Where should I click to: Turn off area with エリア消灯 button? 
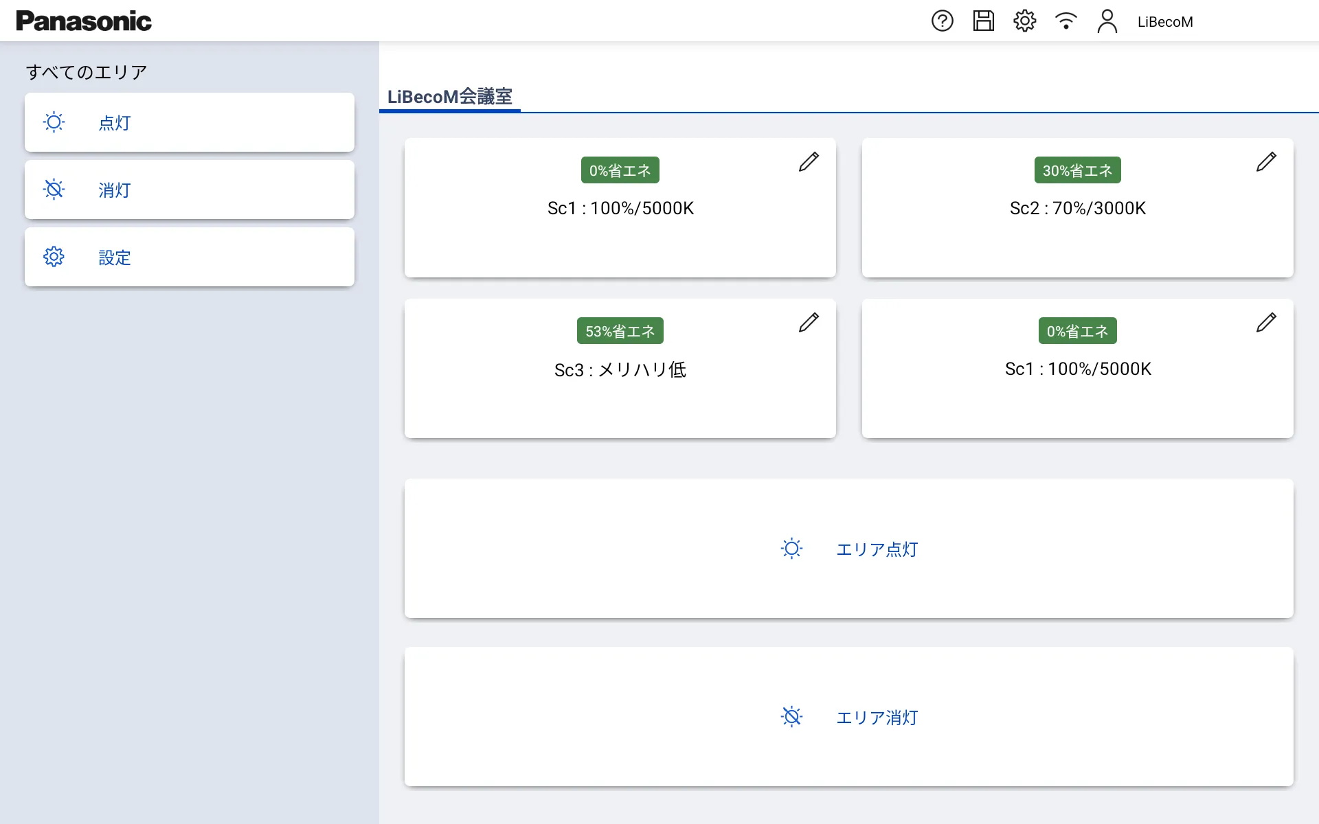click(x=848, y=717)
